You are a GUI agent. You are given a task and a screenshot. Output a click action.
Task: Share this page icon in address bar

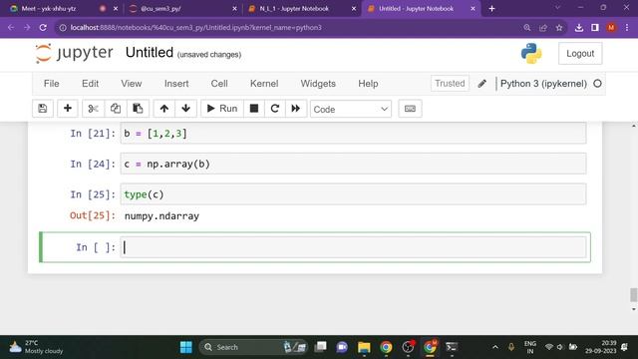click(542, 28)
